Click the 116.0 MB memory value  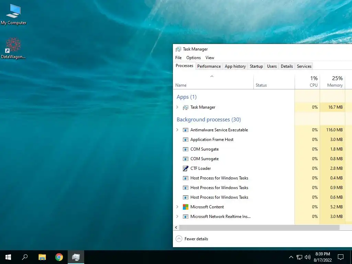click(x=334, y=130)
